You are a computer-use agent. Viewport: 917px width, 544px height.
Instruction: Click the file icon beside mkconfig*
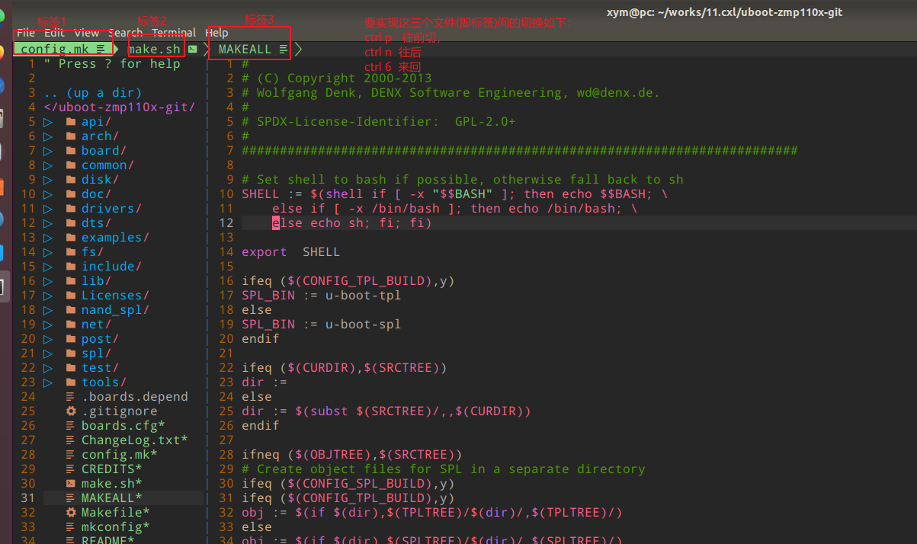pos(71,527)
